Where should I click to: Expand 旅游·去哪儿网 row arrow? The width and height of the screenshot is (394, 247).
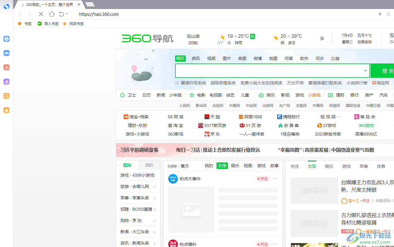click(155, 187)
